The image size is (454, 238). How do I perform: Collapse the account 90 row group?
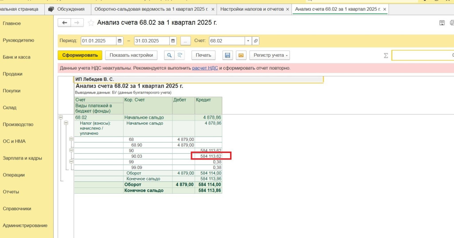click(x=71, y=150)
